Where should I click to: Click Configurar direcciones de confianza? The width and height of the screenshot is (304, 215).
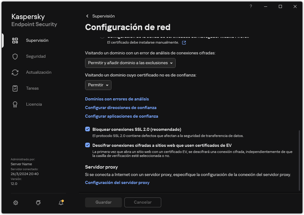121,107
